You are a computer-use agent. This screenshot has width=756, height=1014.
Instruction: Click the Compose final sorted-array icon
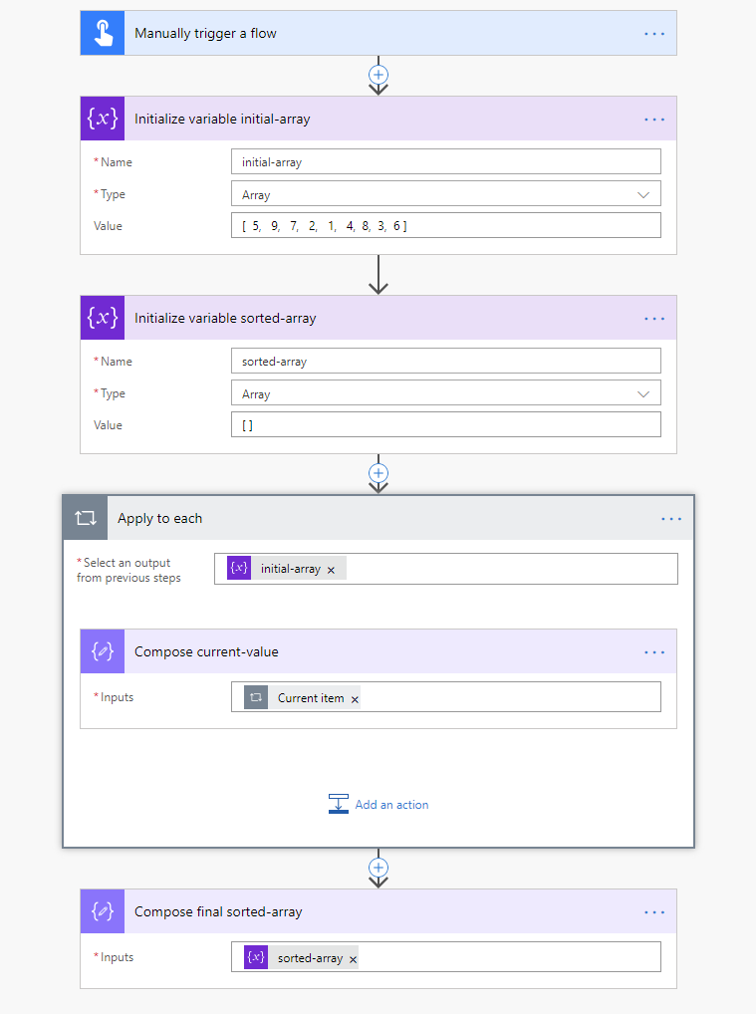tap(103, 911)
